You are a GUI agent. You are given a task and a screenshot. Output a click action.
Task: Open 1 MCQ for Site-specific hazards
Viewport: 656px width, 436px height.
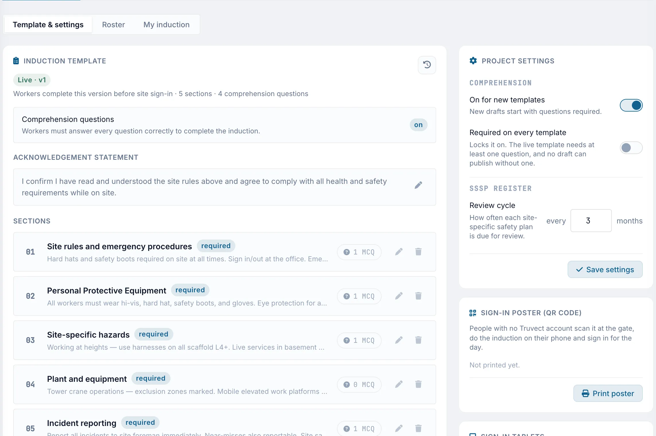[359, 340]
